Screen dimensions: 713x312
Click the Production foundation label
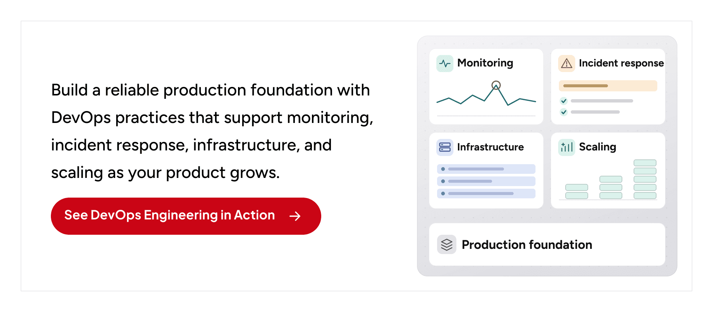click(527, 244)
